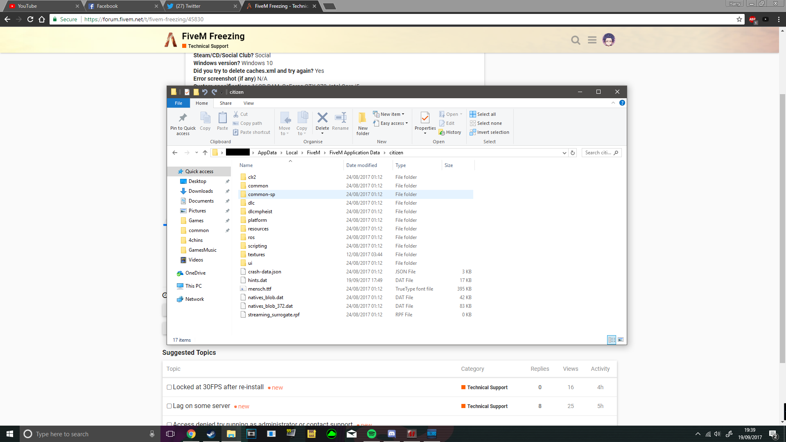Open recent locations dropdown arrow
This screenshot has width=786, height=442.
point(196,153)
